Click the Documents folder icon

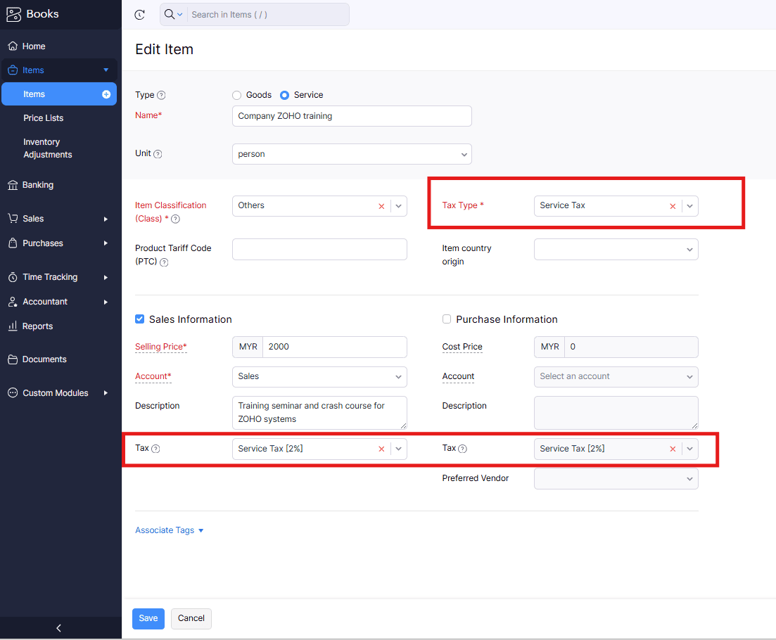tap(13, 359)
